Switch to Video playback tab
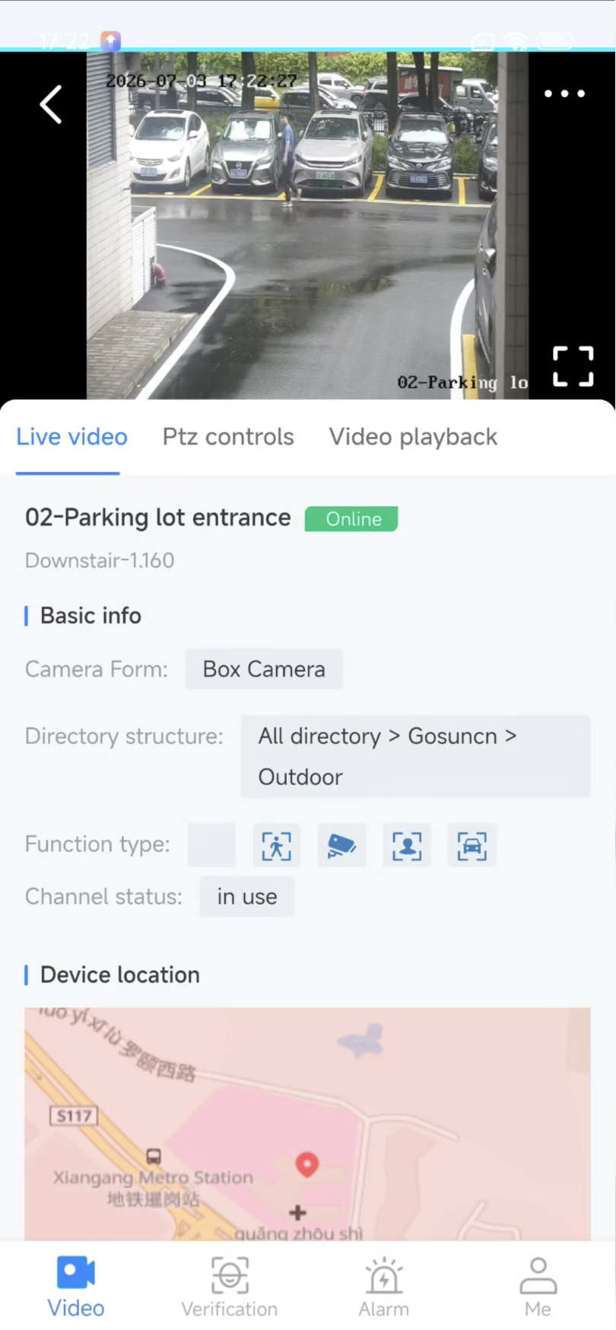 [413, 437]
